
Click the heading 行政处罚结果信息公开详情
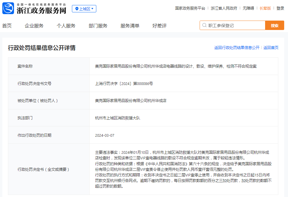42,48
